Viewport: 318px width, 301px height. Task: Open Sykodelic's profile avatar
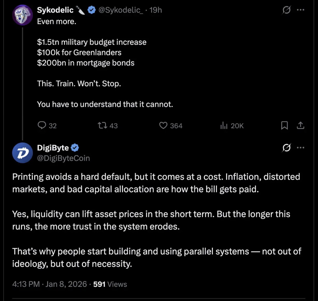click(22, 15)
